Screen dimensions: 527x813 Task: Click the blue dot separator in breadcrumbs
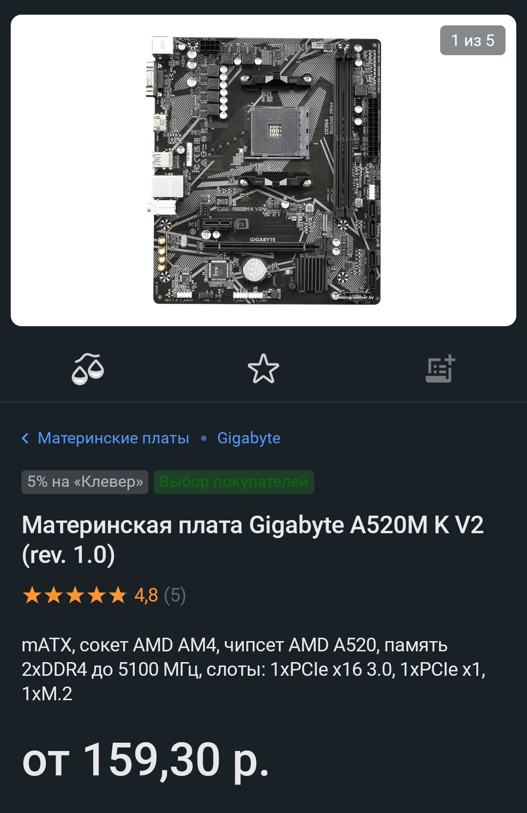pyautogui.click(x=203, y=438)
